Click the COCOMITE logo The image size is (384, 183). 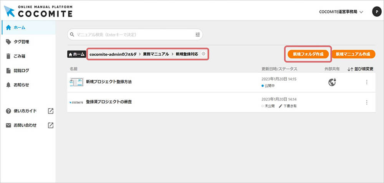point(38,11)
